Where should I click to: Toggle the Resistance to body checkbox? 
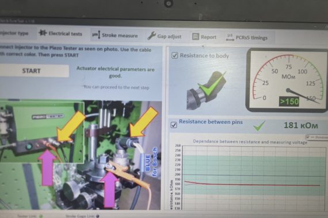click(x=175, y=55)
